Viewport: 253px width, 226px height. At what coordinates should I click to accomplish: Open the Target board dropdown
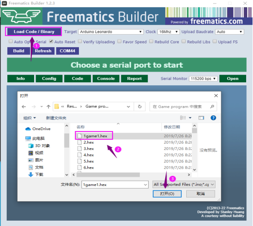click(x=111, y=32)
